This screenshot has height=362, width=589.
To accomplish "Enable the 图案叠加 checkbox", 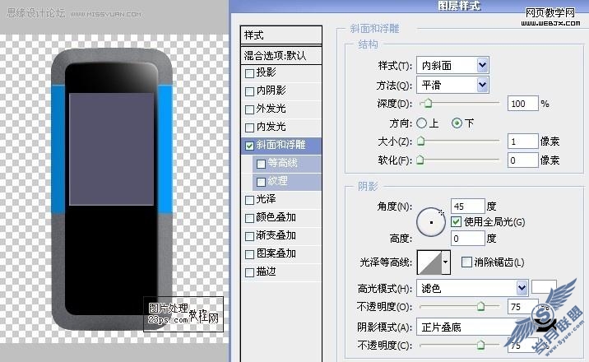I will pyautogui.click(x=249, y=254).
